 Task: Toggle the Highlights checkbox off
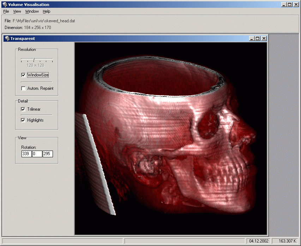(23, 120)
